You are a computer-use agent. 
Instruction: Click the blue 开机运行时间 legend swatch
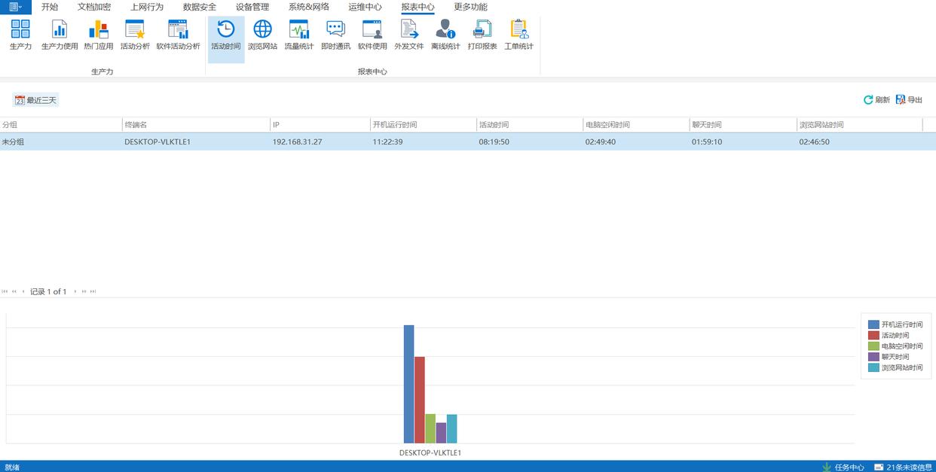click(x=873, y=324)
